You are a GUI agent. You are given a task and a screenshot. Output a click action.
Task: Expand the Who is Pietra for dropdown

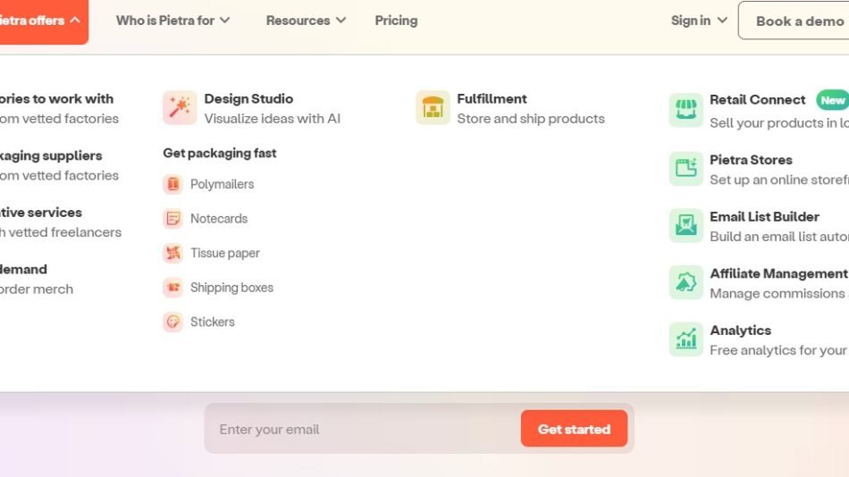[172, 21]
